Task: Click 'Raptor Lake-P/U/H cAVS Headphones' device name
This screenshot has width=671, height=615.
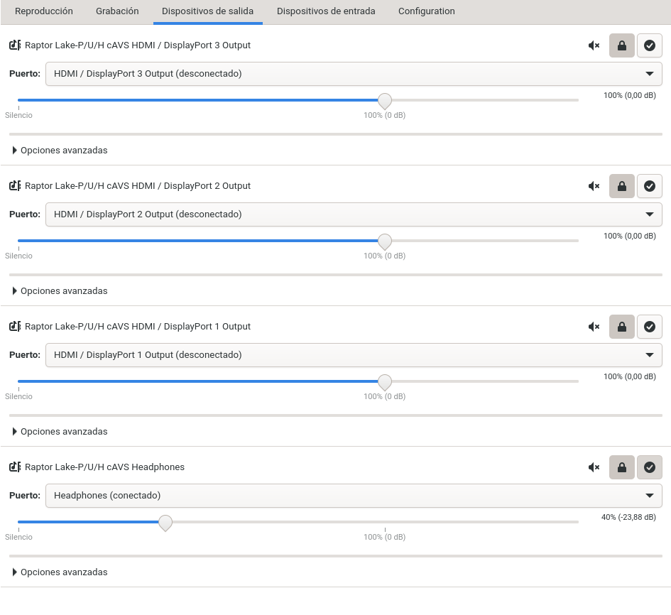Action: (x=104, y=467)
